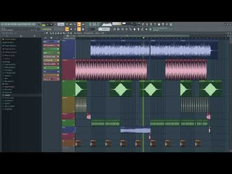Click the green playhead marker on timeline

pos(144,38)
